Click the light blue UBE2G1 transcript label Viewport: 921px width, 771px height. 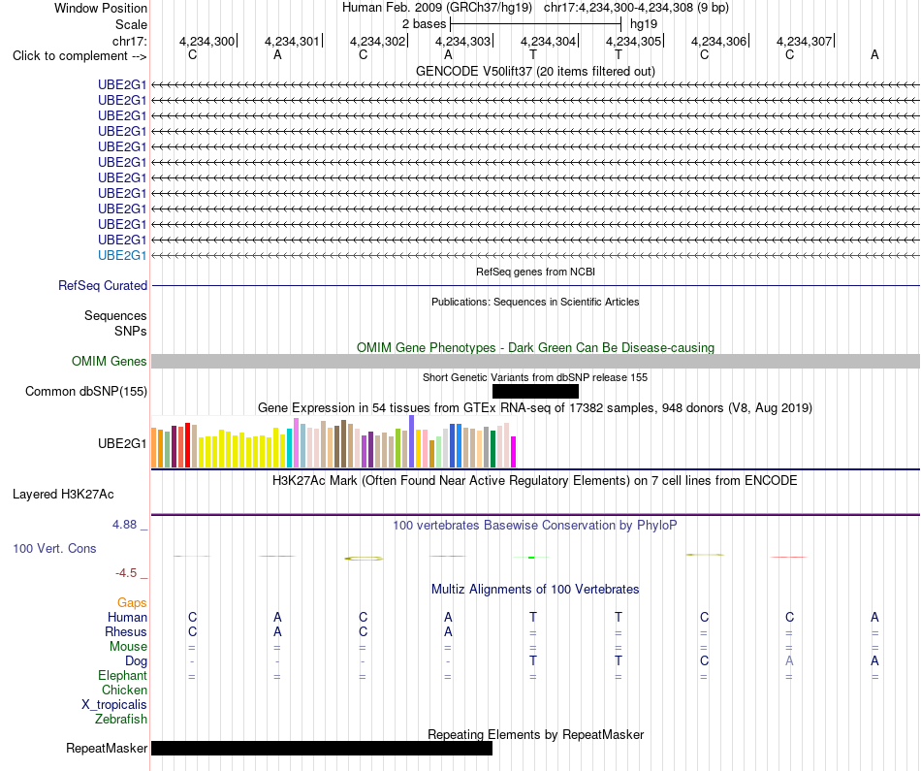[x=121, y=256]
